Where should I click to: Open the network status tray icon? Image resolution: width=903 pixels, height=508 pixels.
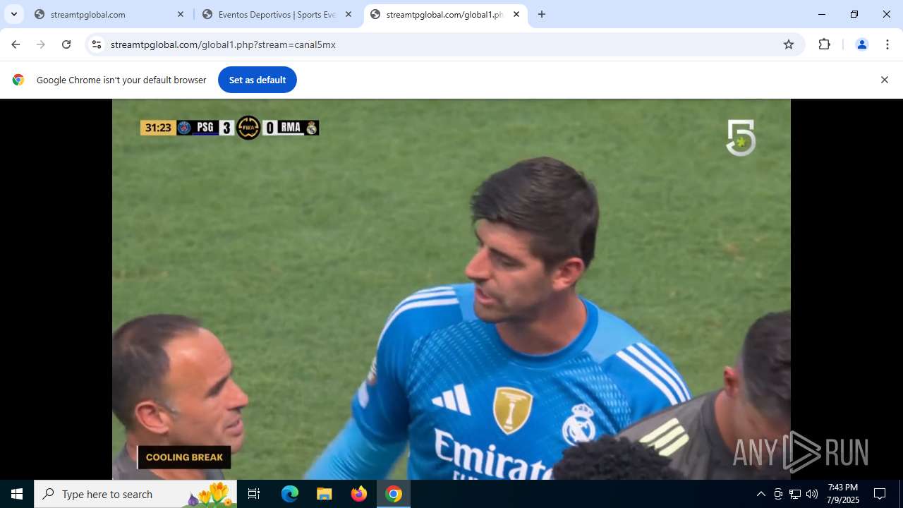[x=795, y=494]
